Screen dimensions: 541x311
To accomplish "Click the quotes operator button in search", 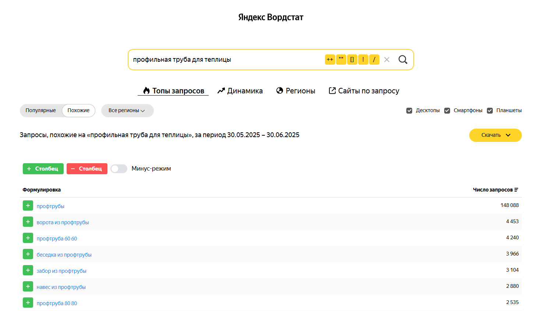I will click(x=341, y=60).
